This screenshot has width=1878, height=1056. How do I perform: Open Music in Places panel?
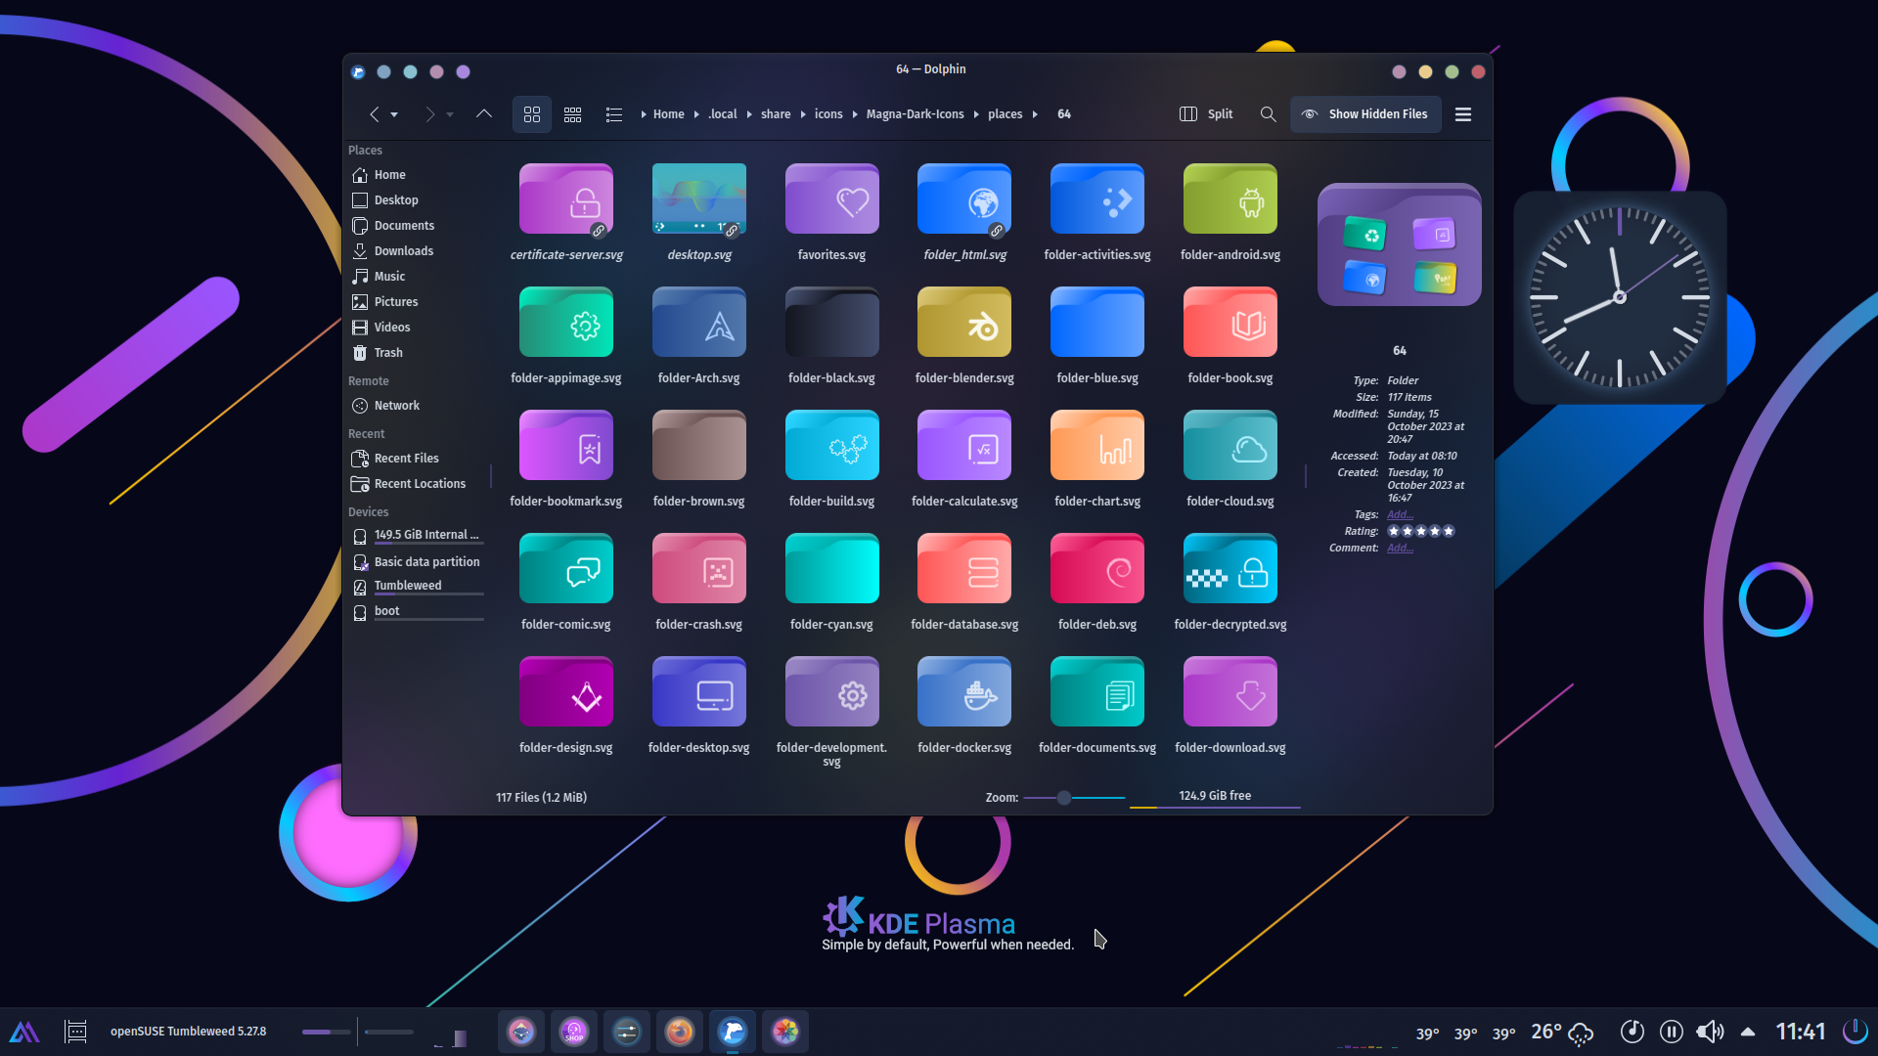point(418,277)
